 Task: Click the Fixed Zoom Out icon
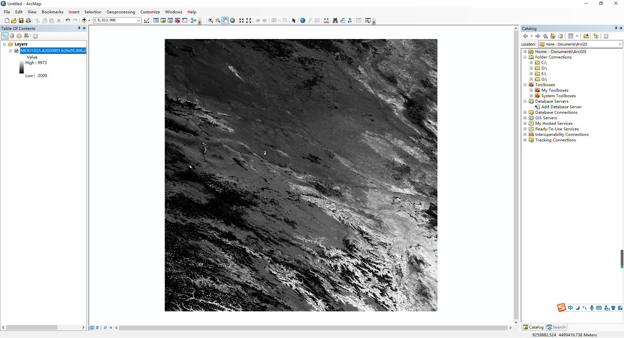(249, 20)
